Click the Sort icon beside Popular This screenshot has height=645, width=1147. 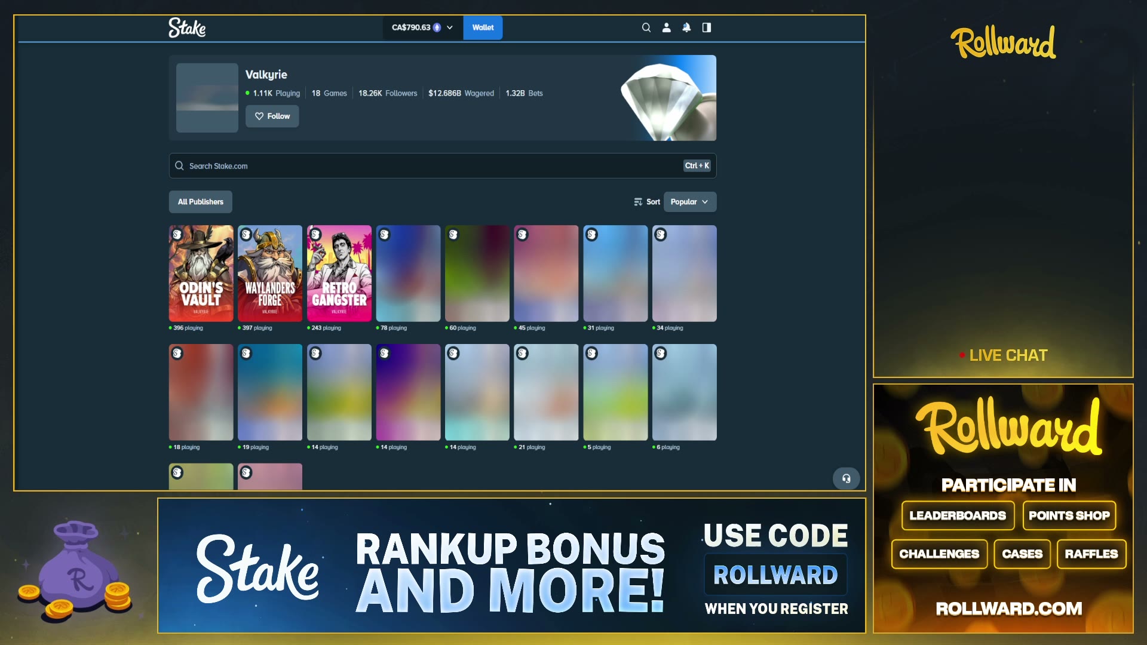click(638, 202)
